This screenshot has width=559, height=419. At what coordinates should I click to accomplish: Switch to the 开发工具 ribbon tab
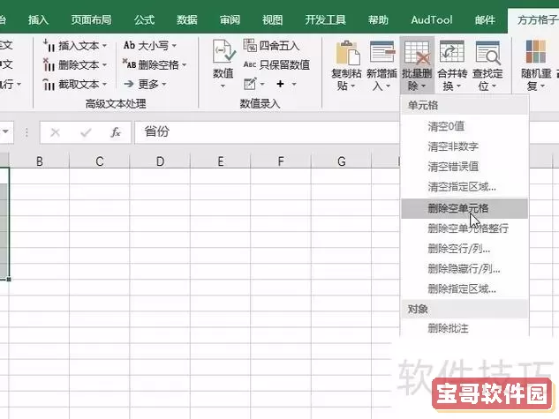pos(325,20)
